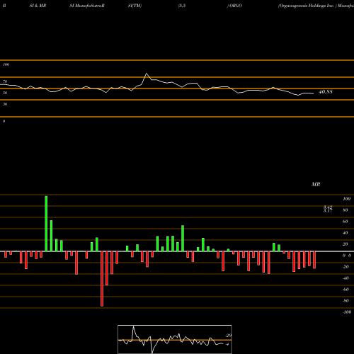Open the mini overview chart at bottom
This screenshot has width=354, height=354.
click(175, 339)
